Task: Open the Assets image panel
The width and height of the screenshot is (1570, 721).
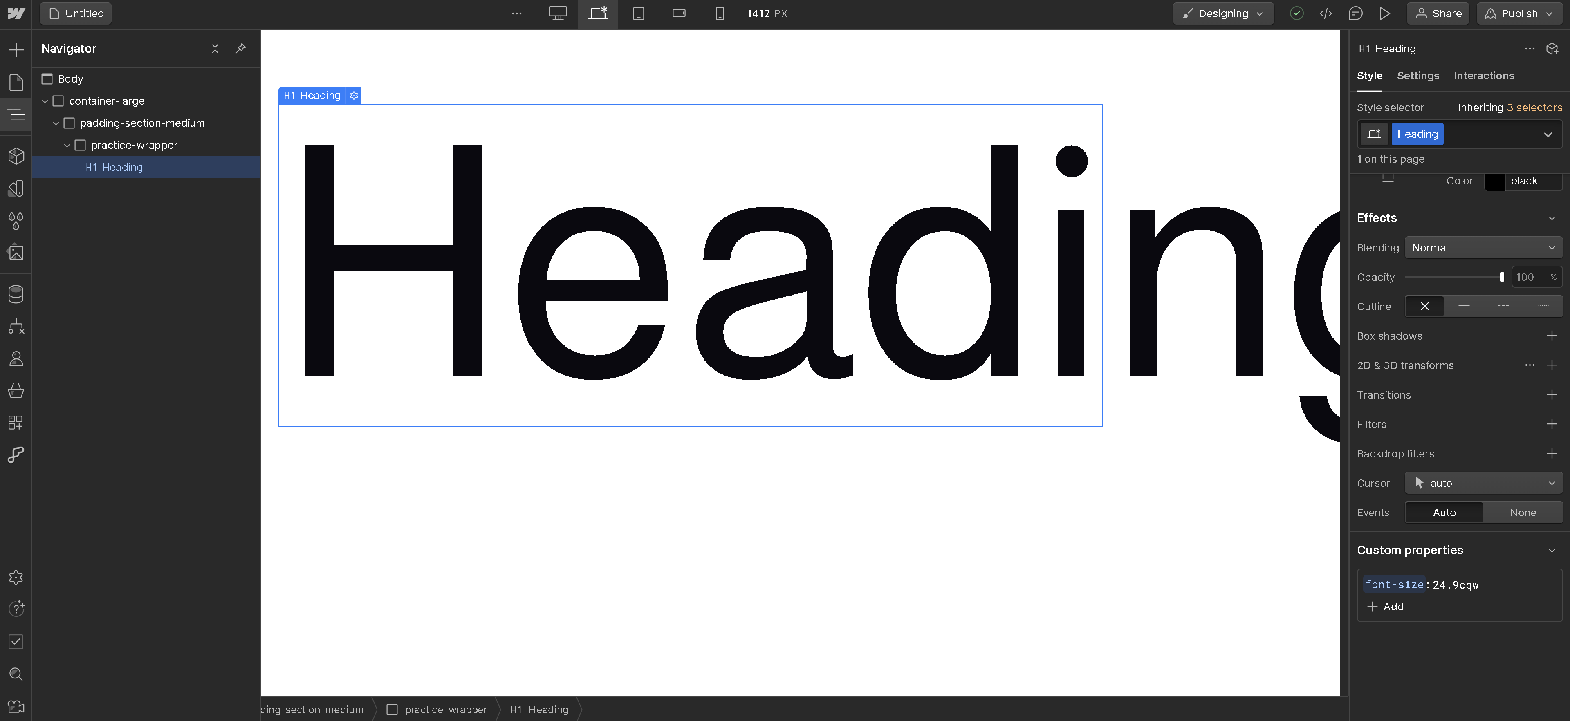Action: [16, 252]
